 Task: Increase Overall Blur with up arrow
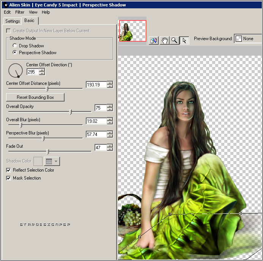click(x=110, y=119)
